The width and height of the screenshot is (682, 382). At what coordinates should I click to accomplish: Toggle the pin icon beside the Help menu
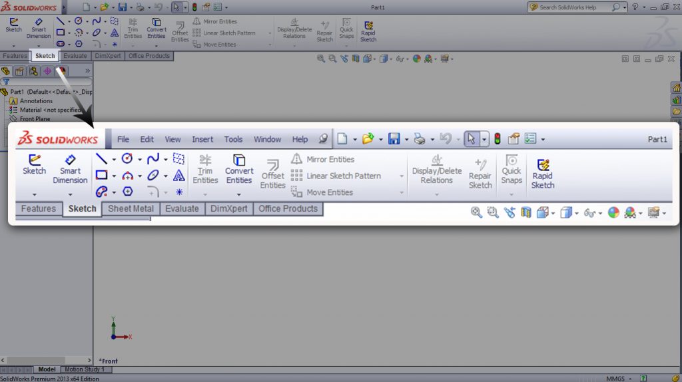(x=323, y=138)
